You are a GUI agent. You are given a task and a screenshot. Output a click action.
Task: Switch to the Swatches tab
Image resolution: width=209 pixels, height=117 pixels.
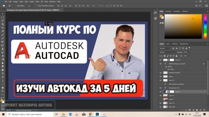point(169,11)
